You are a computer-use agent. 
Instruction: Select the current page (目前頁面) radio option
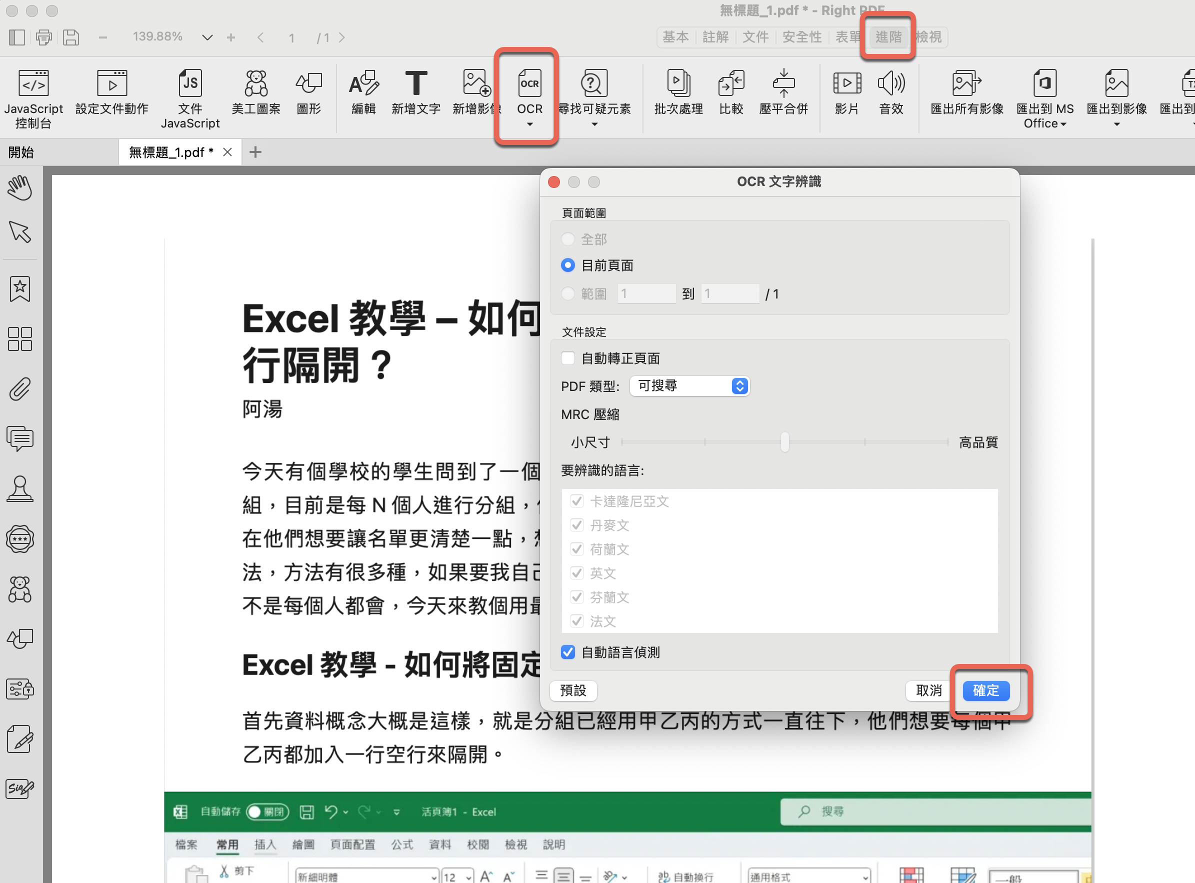click(568, 265)
